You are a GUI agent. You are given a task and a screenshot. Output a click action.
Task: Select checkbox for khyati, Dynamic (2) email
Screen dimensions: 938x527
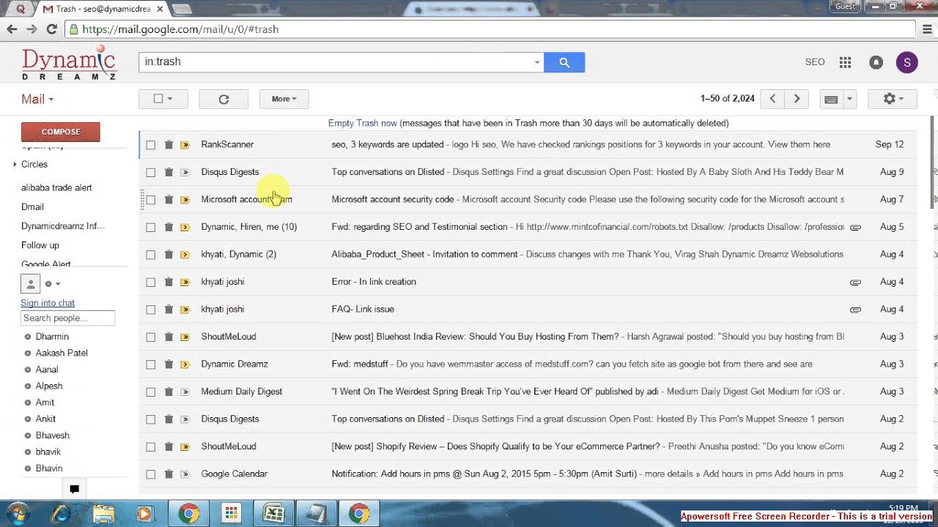150,255
